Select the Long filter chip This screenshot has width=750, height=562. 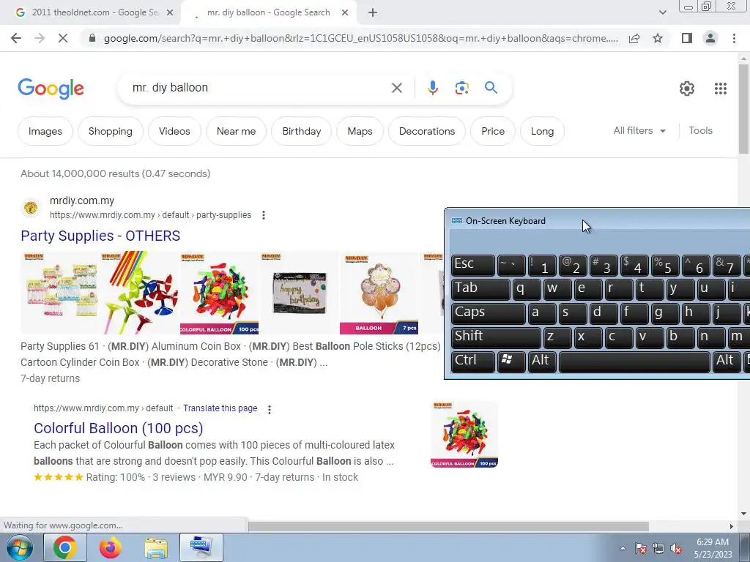click(542, 131)
